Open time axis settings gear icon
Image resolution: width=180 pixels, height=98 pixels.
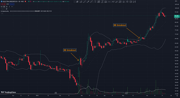pos(177,96)
